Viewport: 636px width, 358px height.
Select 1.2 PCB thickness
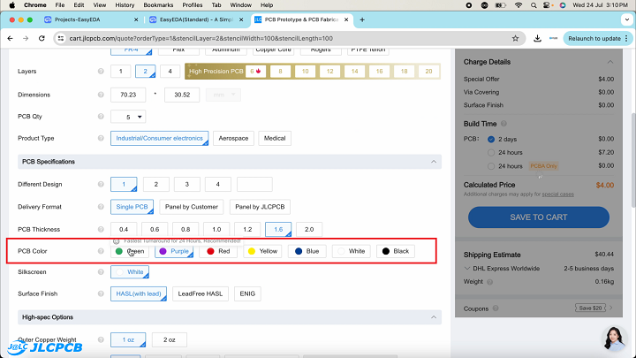click(247, 229)
